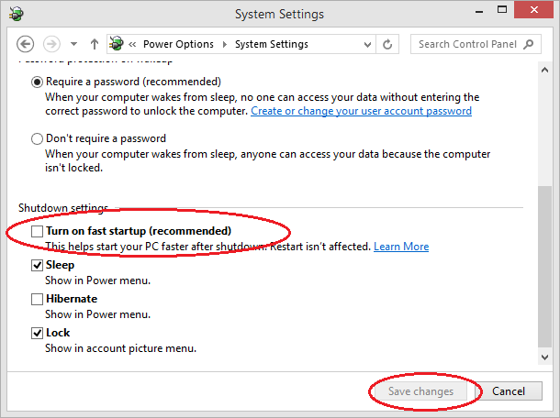Click the Back navigation arrow
This screenshot has width=560, height=418.
click(x=26, y=44)
